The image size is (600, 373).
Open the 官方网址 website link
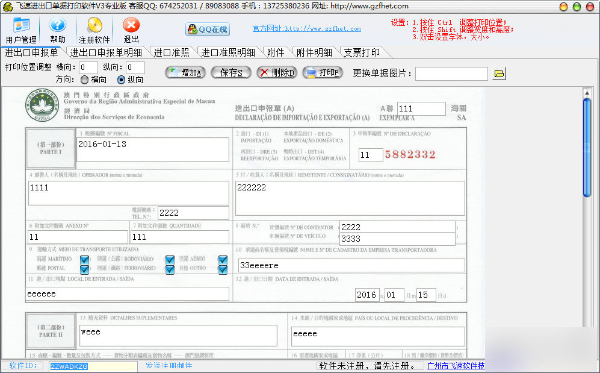pyautogui.click(x=306, y=28)
